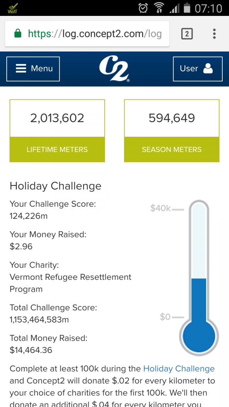The width and height of the screenshot is (229, 407).
Task: Tap the 2,013,602 lifetime meters number
Action: pyautogui.click(x=57, y=118)
